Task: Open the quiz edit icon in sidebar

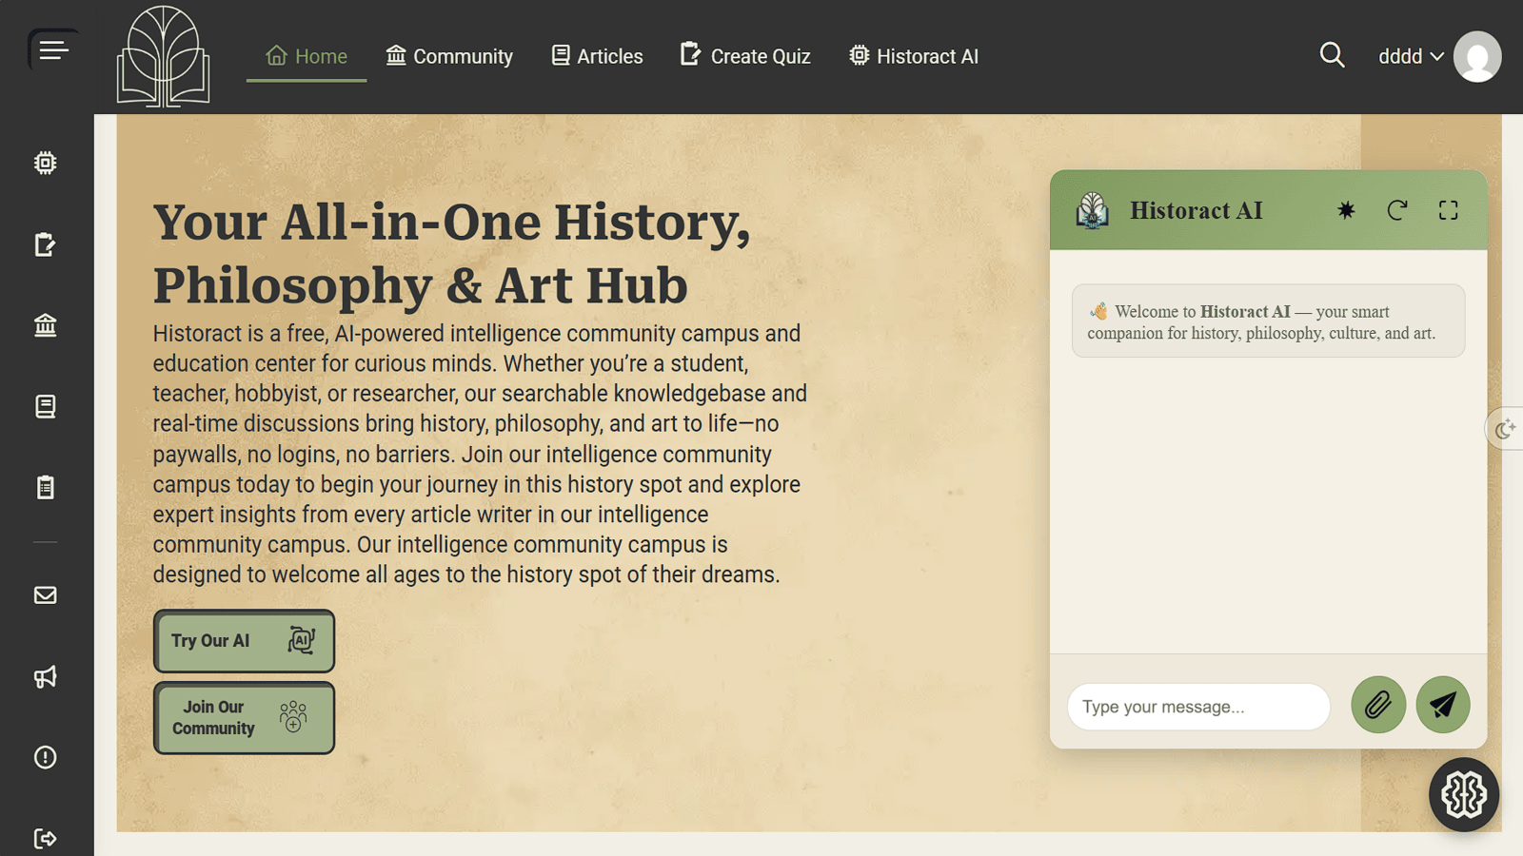Action: tap(45, 244)
